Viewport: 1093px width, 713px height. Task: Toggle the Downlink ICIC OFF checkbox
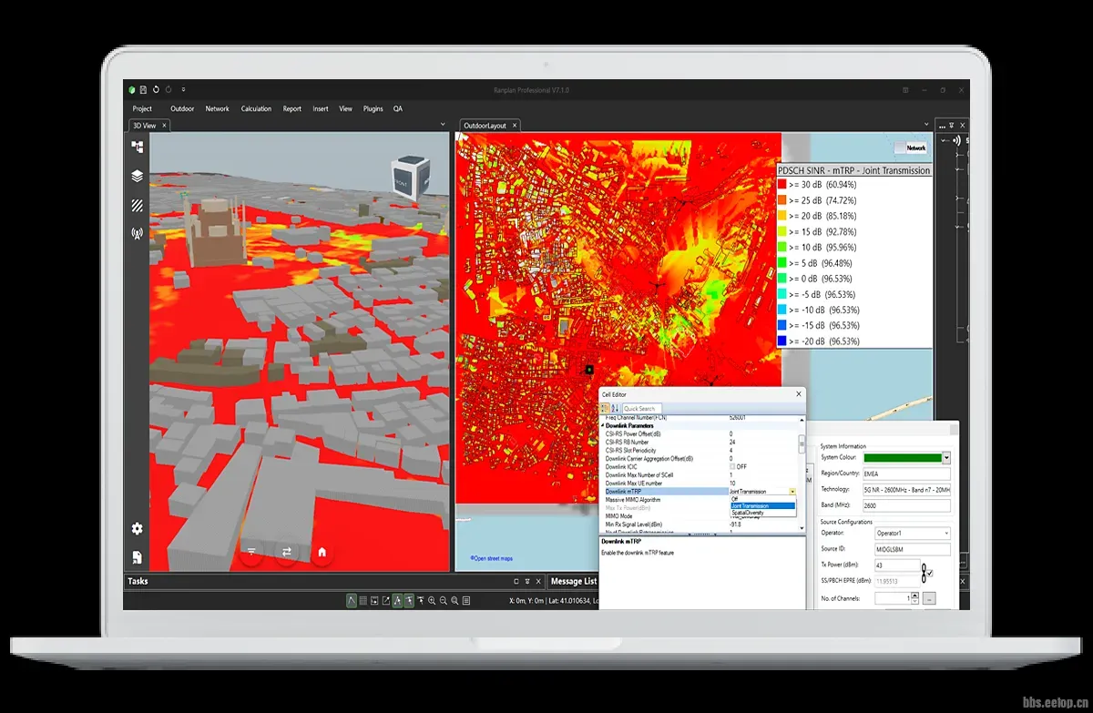click(x=732, y=466)
